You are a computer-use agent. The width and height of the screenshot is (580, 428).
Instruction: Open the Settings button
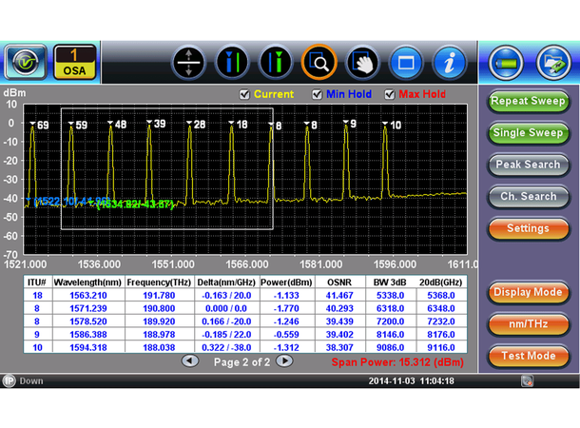click(x=528, y=228)
